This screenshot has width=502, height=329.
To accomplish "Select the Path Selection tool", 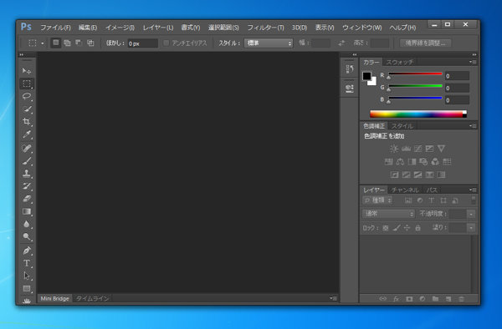I will coord(27,276).
